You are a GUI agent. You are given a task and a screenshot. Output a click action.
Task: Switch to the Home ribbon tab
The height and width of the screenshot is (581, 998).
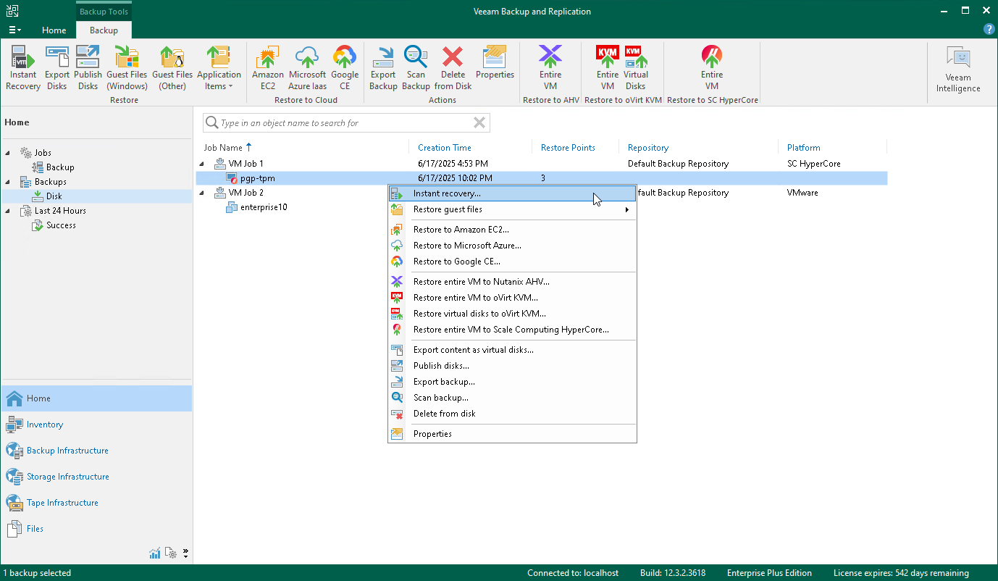(54, 30)
